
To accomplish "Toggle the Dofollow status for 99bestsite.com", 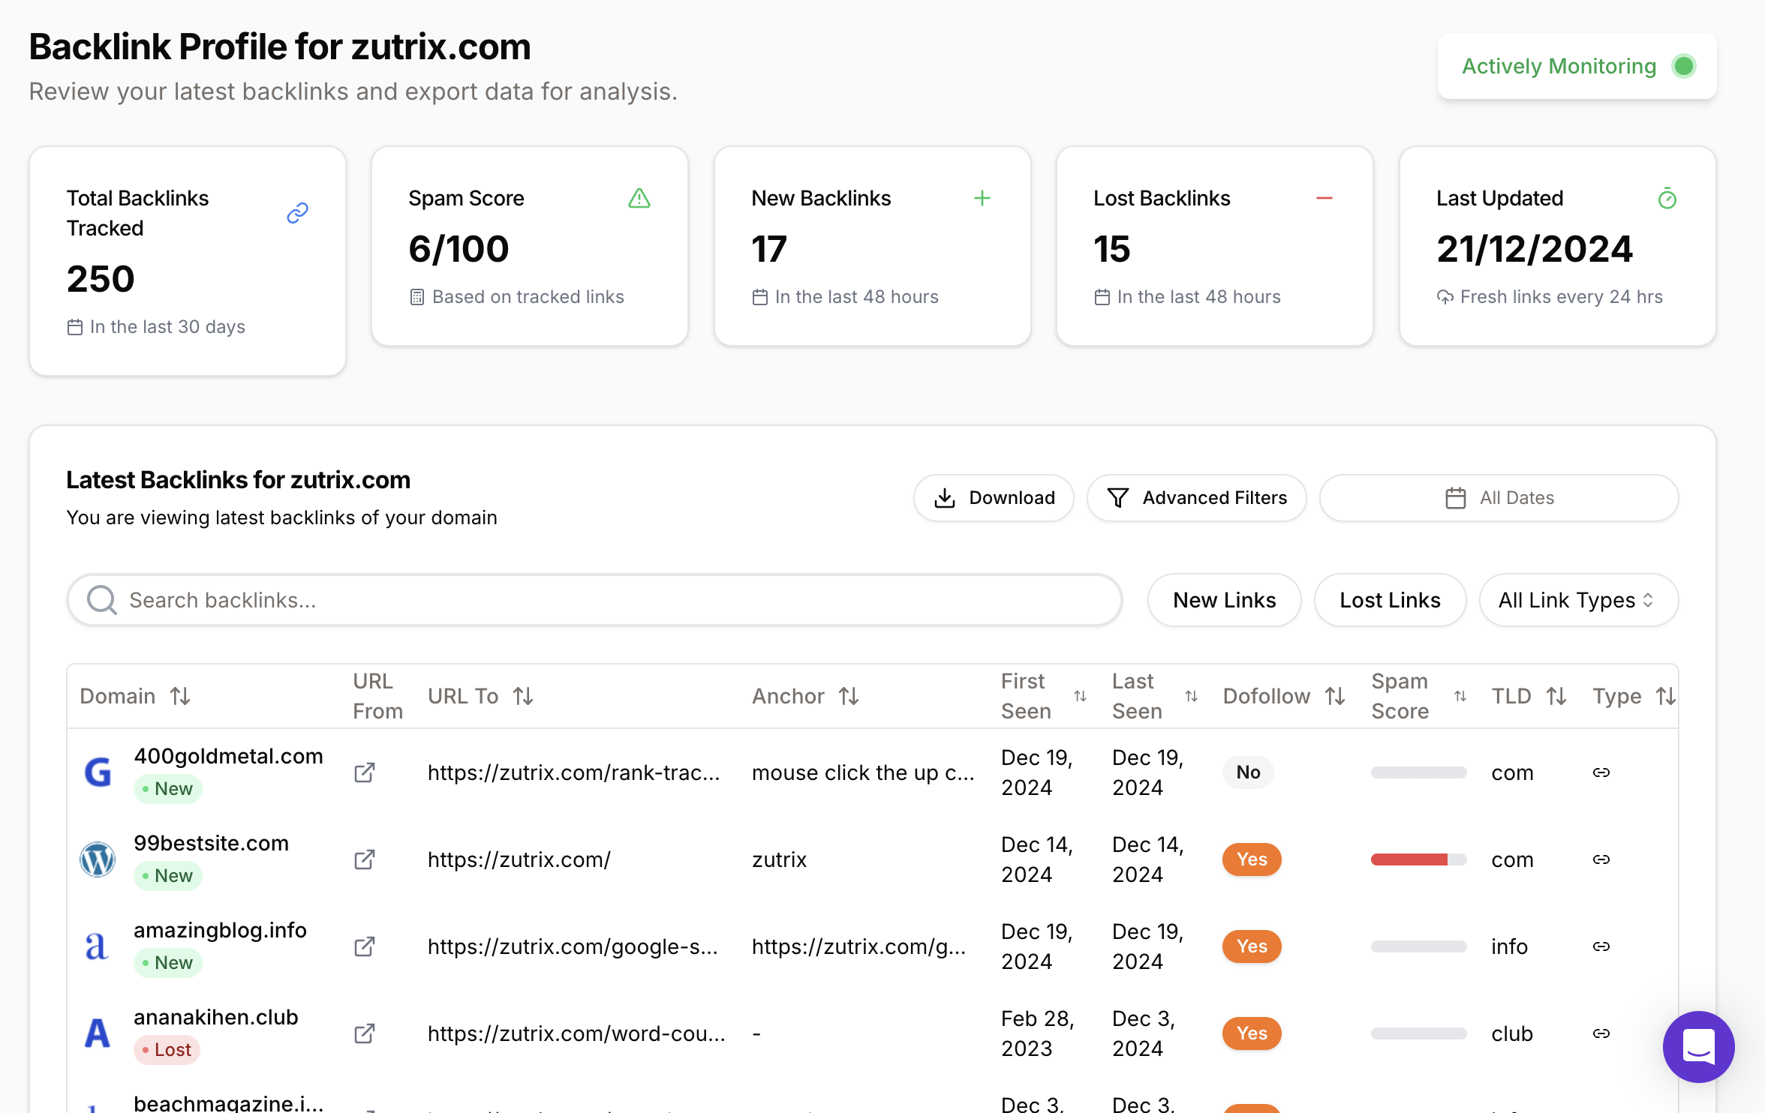I will [1251, 859].
